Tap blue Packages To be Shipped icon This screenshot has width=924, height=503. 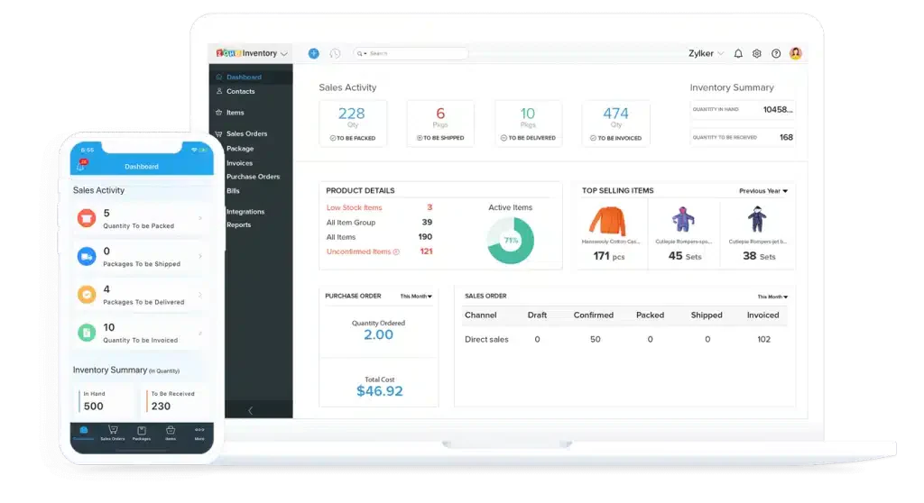point(87,256)
